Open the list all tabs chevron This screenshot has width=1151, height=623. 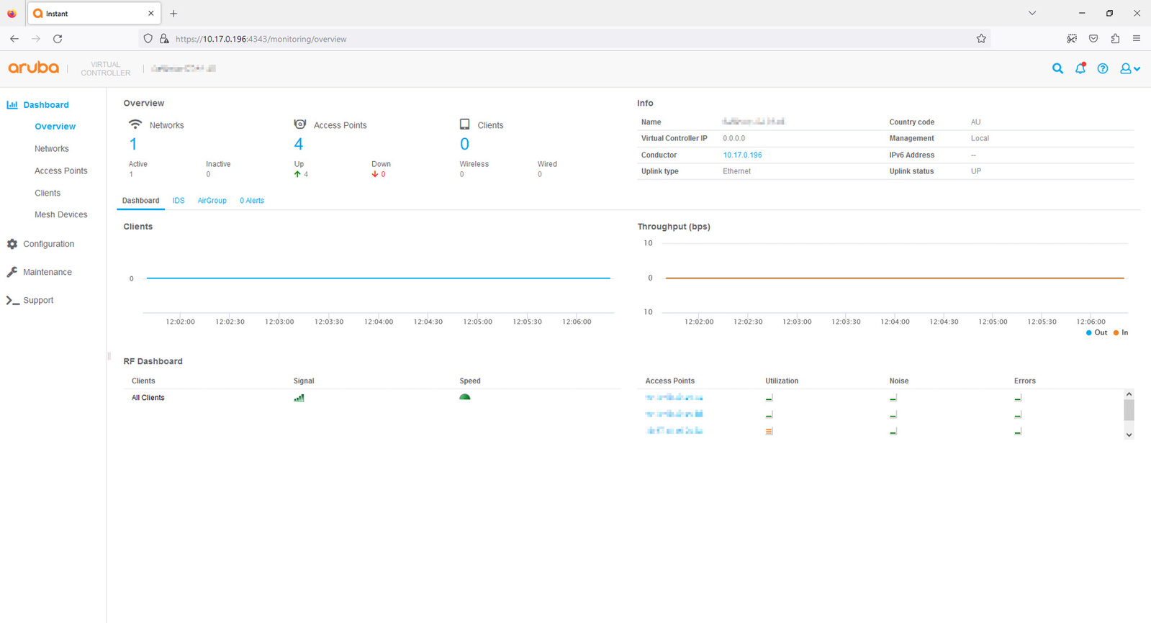click(x=1032, y=14)
